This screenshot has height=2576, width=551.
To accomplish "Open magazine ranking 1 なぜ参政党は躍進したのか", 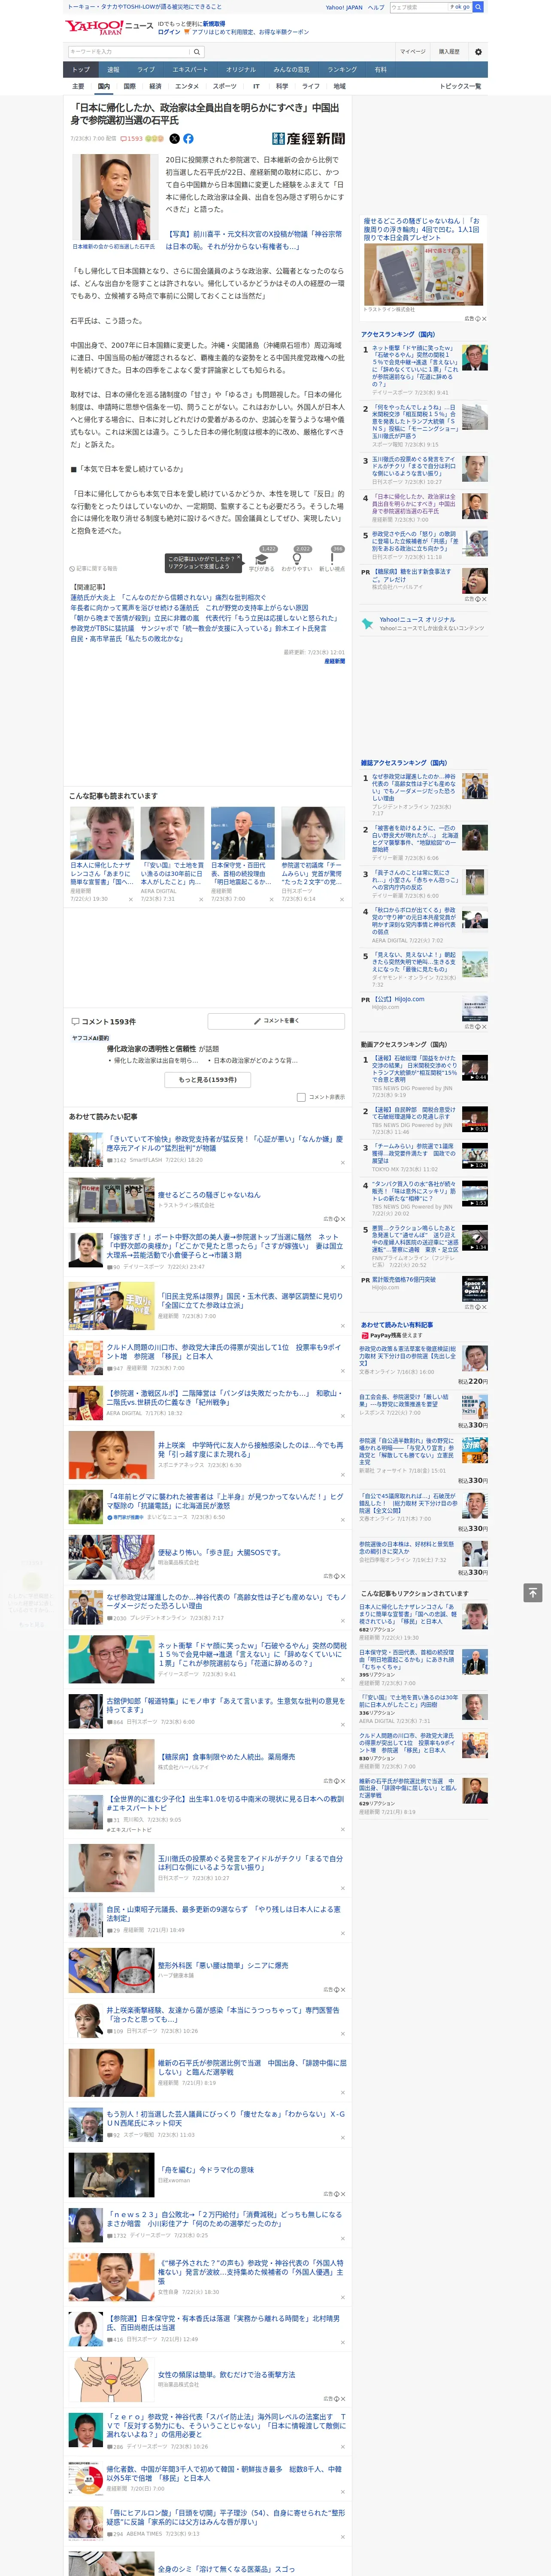I will click(x=414, y=787).
